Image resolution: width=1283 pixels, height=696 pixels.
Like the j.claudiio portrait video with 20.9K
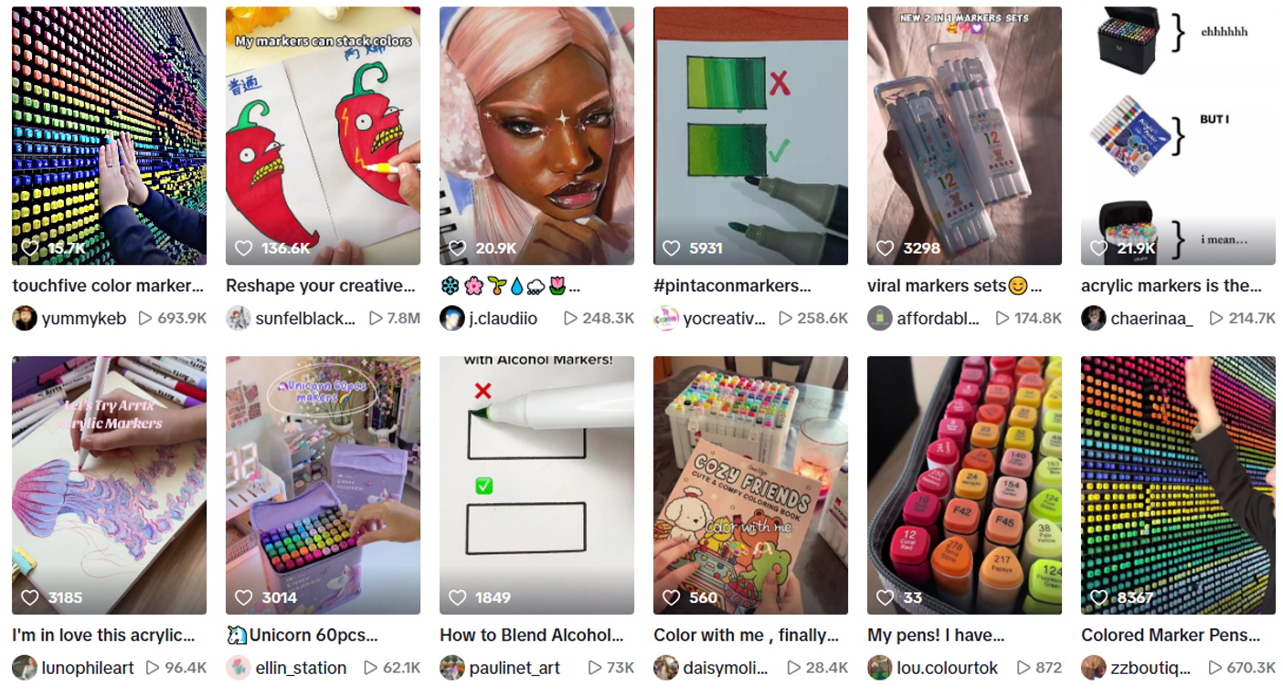point(458,248)
